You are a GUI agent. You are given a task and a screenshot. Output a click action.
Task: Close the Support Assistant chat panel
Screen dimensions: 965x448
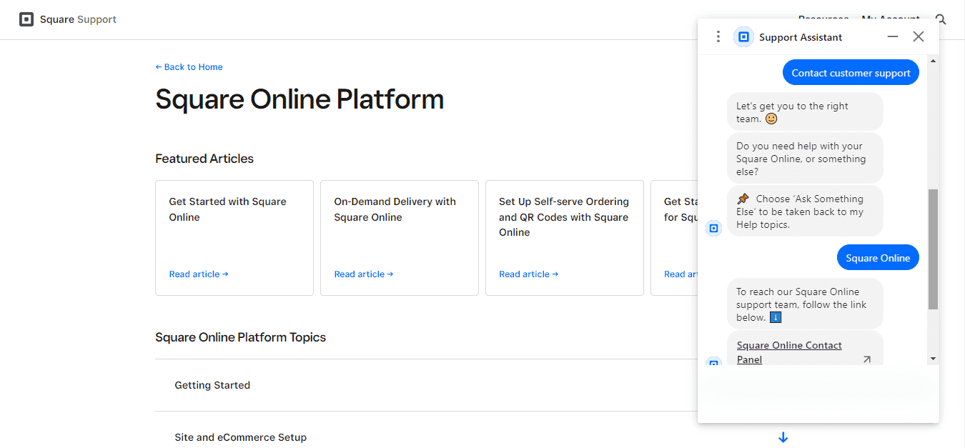(x=919, y=36)
